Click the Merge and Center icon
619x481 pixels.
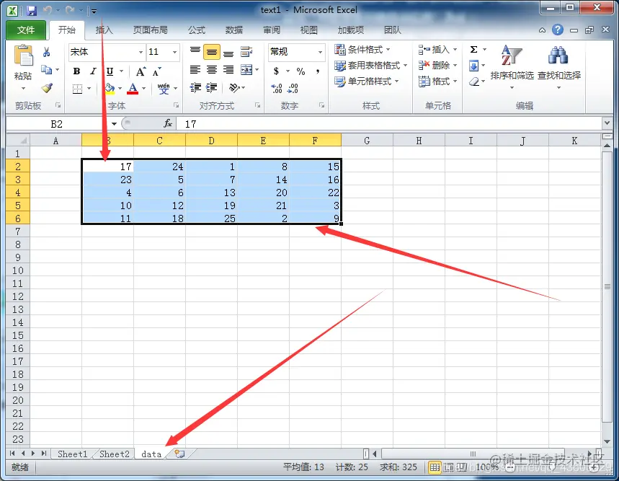(246, 70)
